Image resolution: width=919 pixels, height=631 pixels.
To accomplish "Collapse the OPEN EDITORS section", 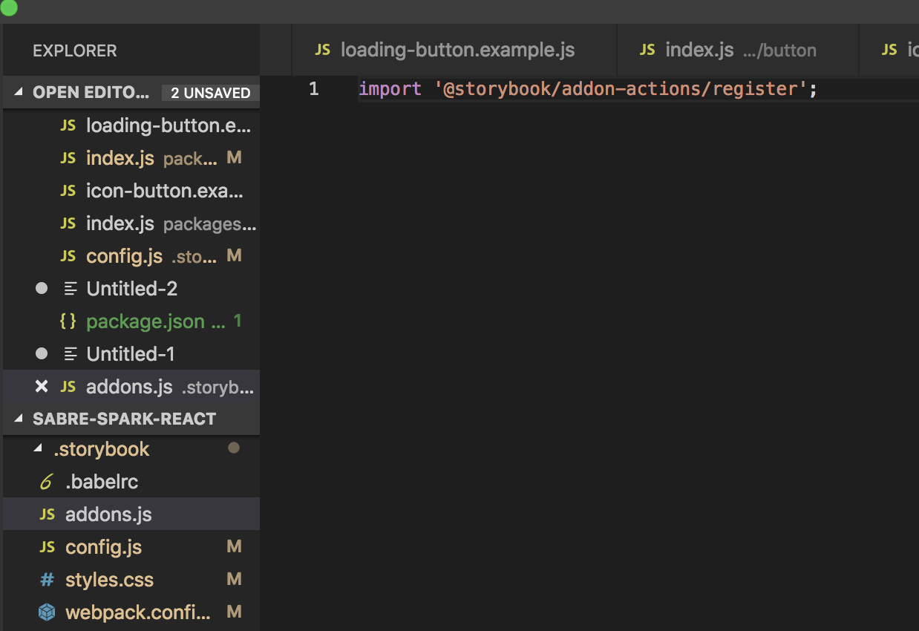I will click(19, 92).
